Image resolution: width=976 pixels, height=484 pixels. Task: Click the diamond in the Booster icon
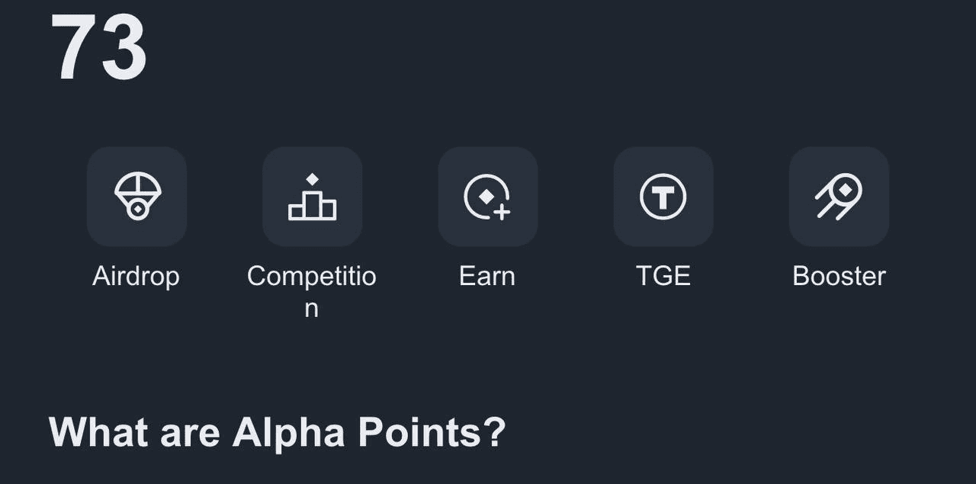pyautogui.click(x=845, y=188)
